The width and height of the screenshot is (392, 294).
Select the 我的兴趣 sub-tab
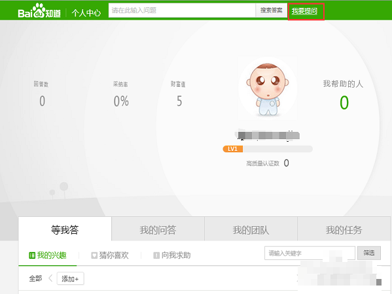click(x=48, y=255)
